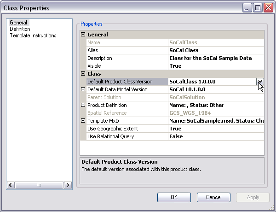Expand the Default Data Model Version row

pos(83,89)
